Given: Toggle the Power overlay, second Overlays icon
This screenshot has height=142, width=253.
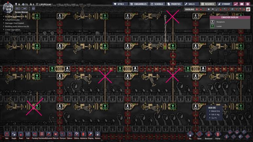Looking at the screenshot, I should [201, 9].
